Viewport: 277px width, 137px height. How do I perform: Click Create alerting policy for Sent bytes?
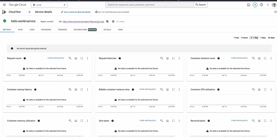click(147, 121)
